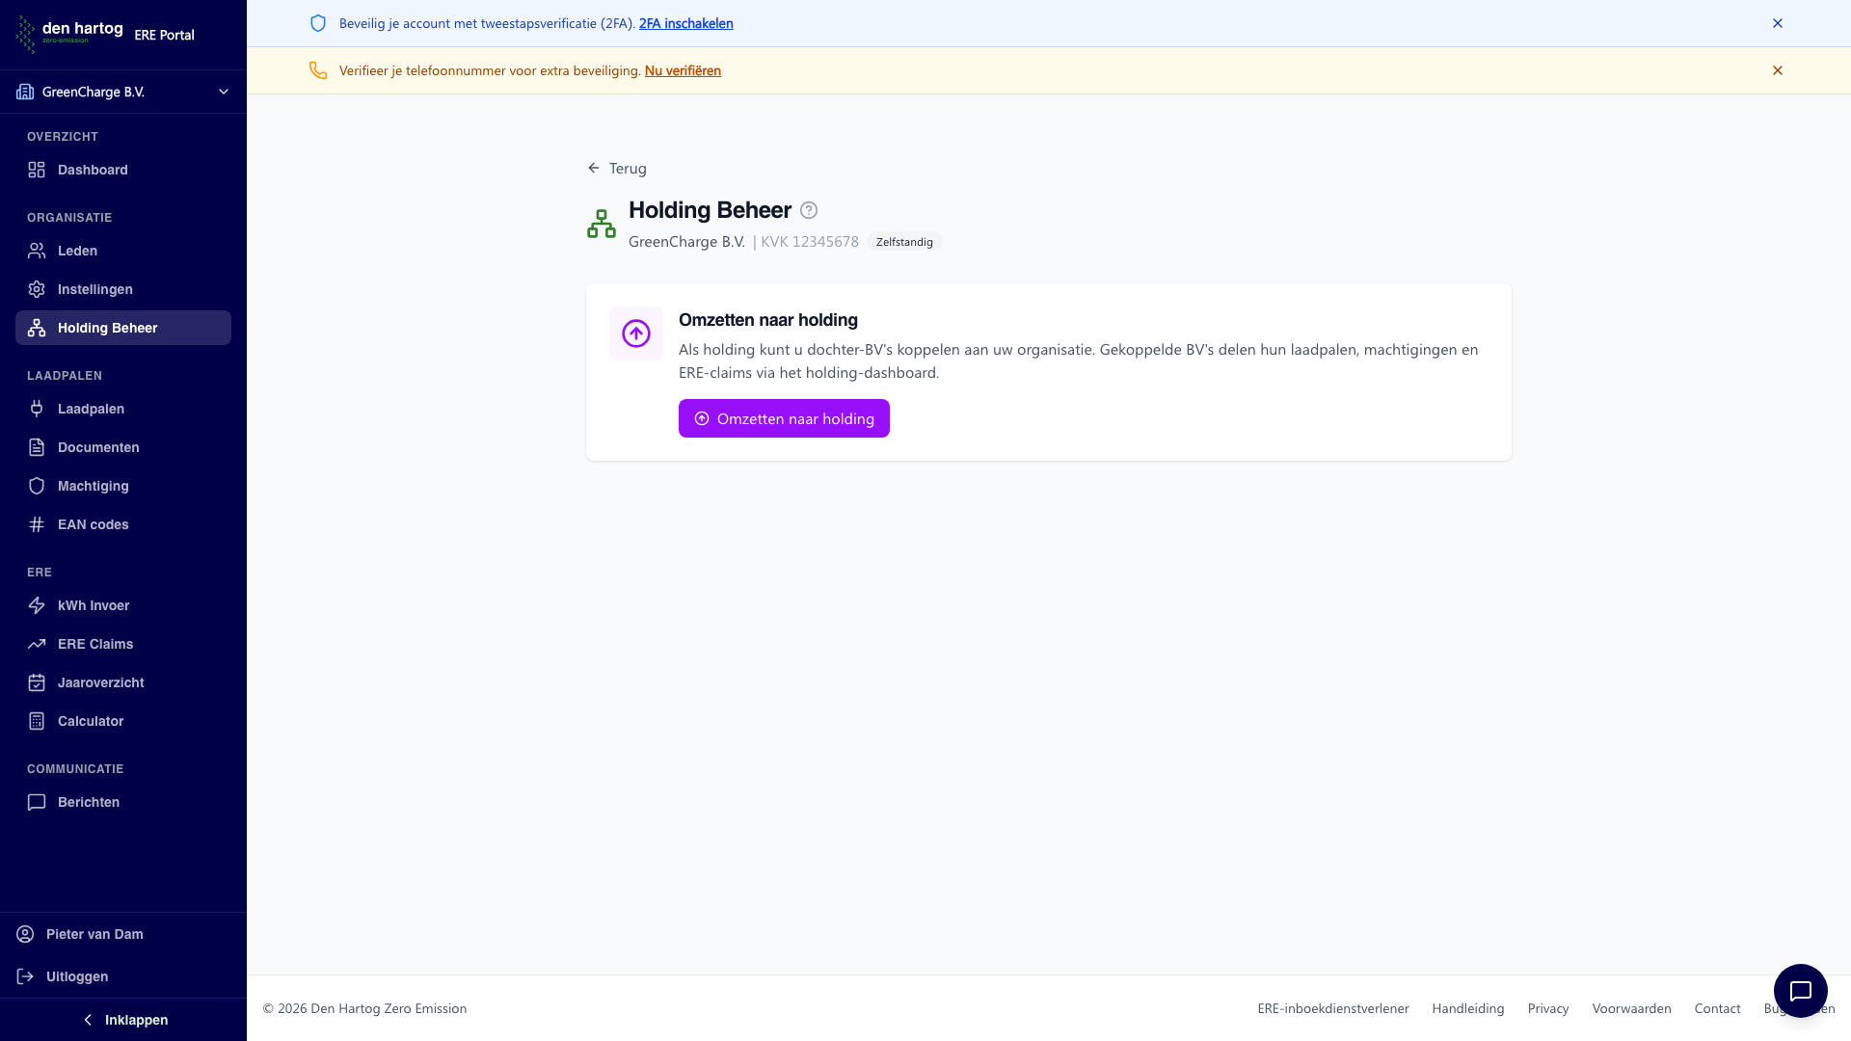Image resolution: width=1851 pixels, height=1041 pixels.
Task: Open Machtiging page
Action: click(123, 486)
